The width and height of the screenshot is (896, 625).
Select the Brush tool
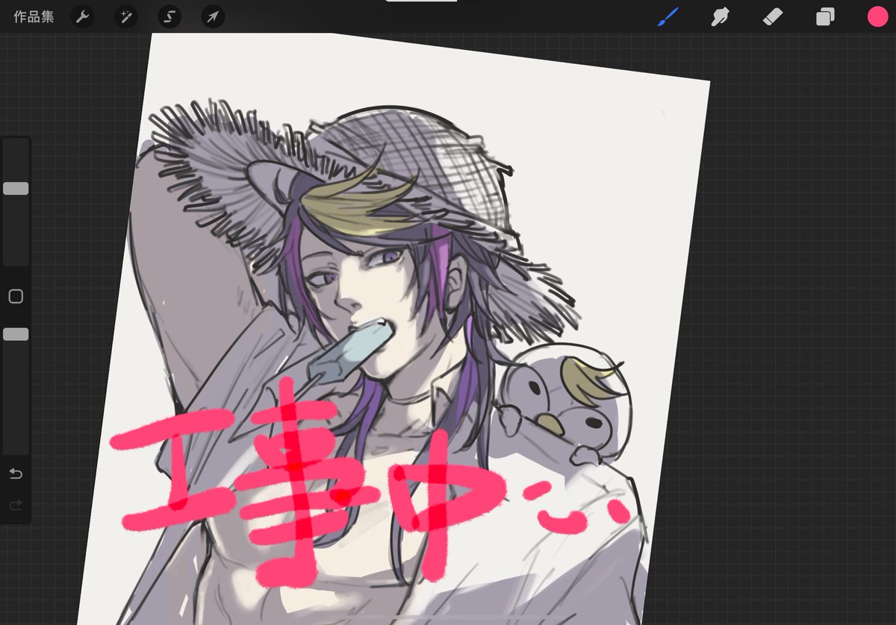point(668,17)
